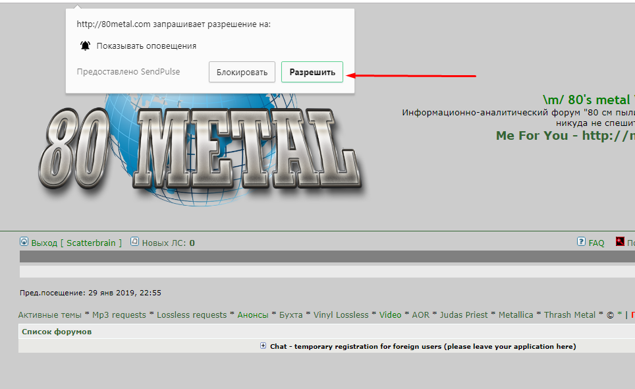Image resolution: width=635 pixels, height=389 pixels.
Task: Click Список форумов breadcrumb
Action: point(57,332)
